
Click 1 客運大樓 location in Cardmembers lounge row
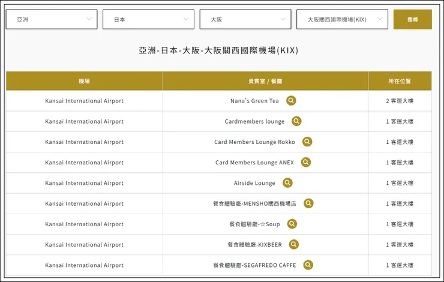click(400, 121)
